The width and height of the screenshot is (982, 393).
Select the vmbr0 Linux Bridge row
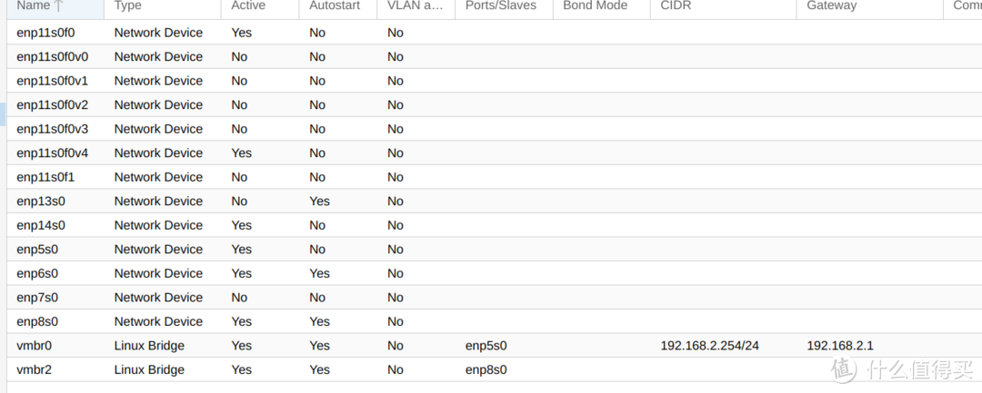(494, 346)
